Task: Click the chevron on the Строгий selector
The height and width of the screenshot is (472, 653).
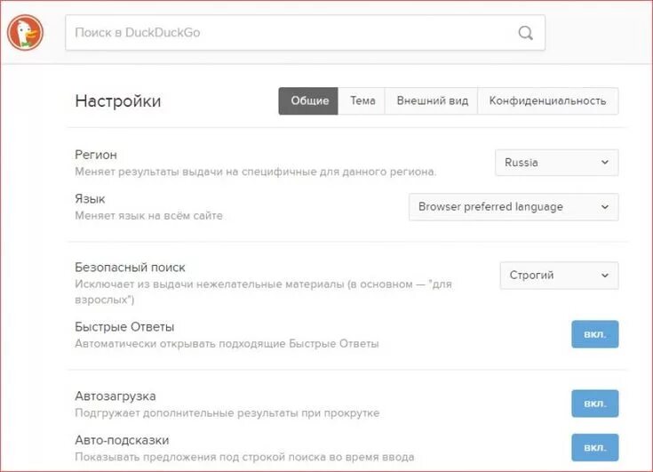Action: (x=605, y=276)
